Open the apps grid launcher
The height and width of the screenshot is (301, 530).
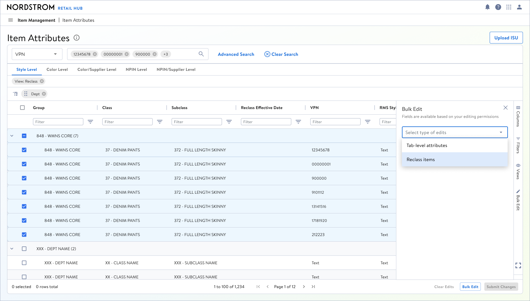[509, 7]
